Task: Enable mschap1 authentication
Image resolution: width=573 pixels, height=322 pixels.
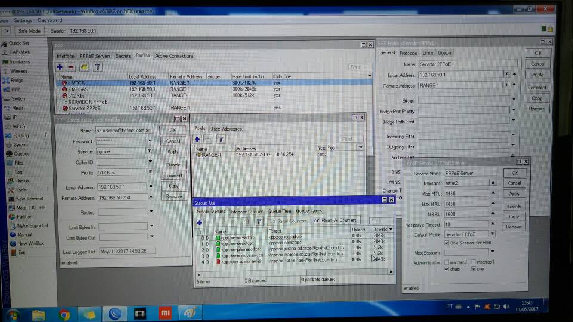Action: 473,262
